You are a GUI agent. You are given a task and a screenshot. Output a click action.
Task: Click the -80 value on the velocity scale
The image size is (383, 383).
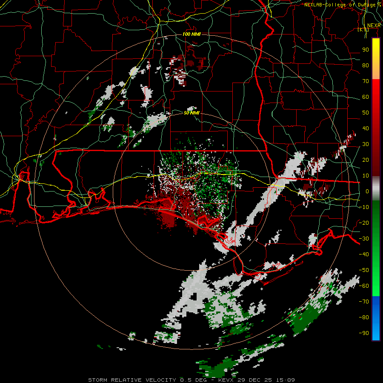[364, 317]
